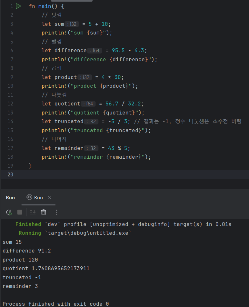Click the println remainder statement

pyautogui.click(x=96, y=157)
